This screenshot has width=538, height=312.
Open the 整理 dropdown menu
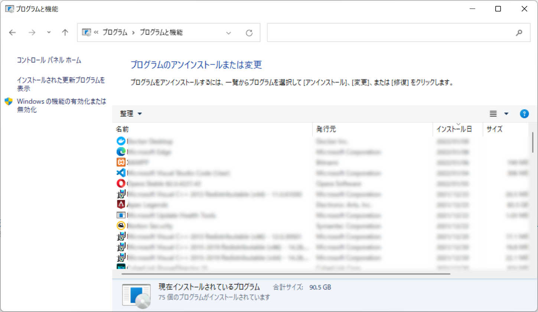131,114
